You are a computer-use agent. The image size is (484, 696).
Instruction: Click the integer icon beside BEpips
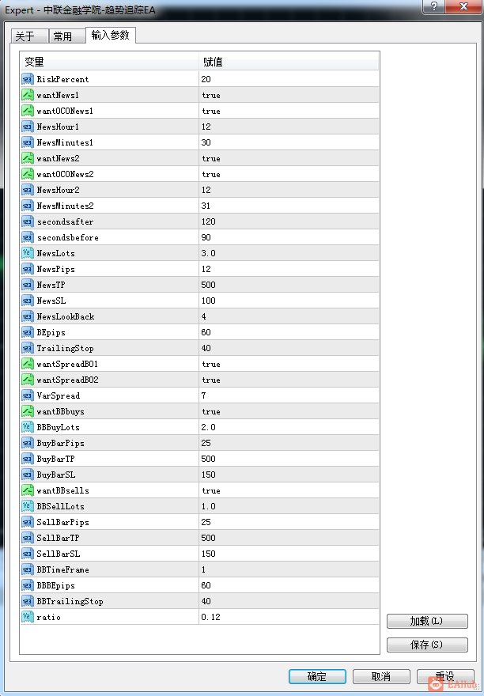pyautogui.click(x=28, y=332)
